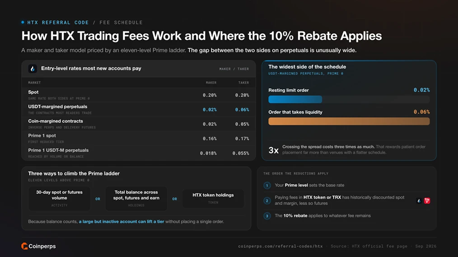Viewport: 458px width, 257px height.
Task: Click Spot maker rate 0.20%
Action: pos(210,95)
